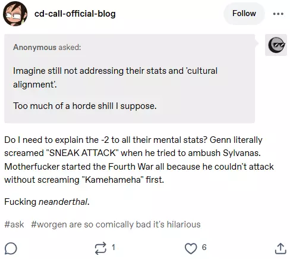Click the 'Imagine still not addressing' question text
Screen dimensions: 290x259
point(115,77)
